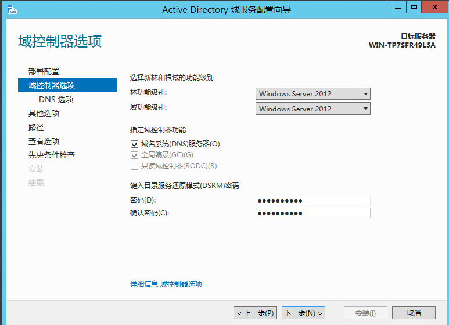Click the 目标服务器 label

[x=418, y=37]
